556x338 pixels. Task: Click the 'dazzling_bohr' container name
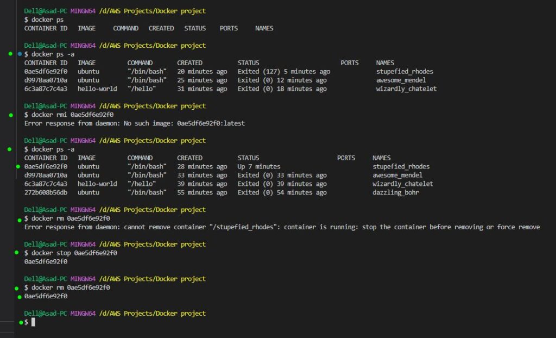click(x=396, y=192)
